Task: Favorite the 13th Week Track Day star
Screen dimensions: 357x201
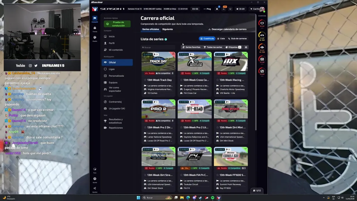Action: [x=145, y=80]
